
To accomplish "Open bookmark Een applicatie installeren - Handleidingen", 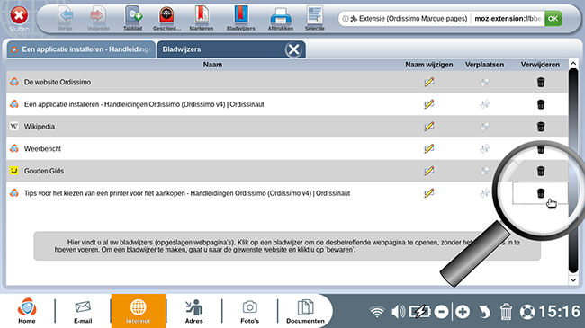I will (144, 104).
